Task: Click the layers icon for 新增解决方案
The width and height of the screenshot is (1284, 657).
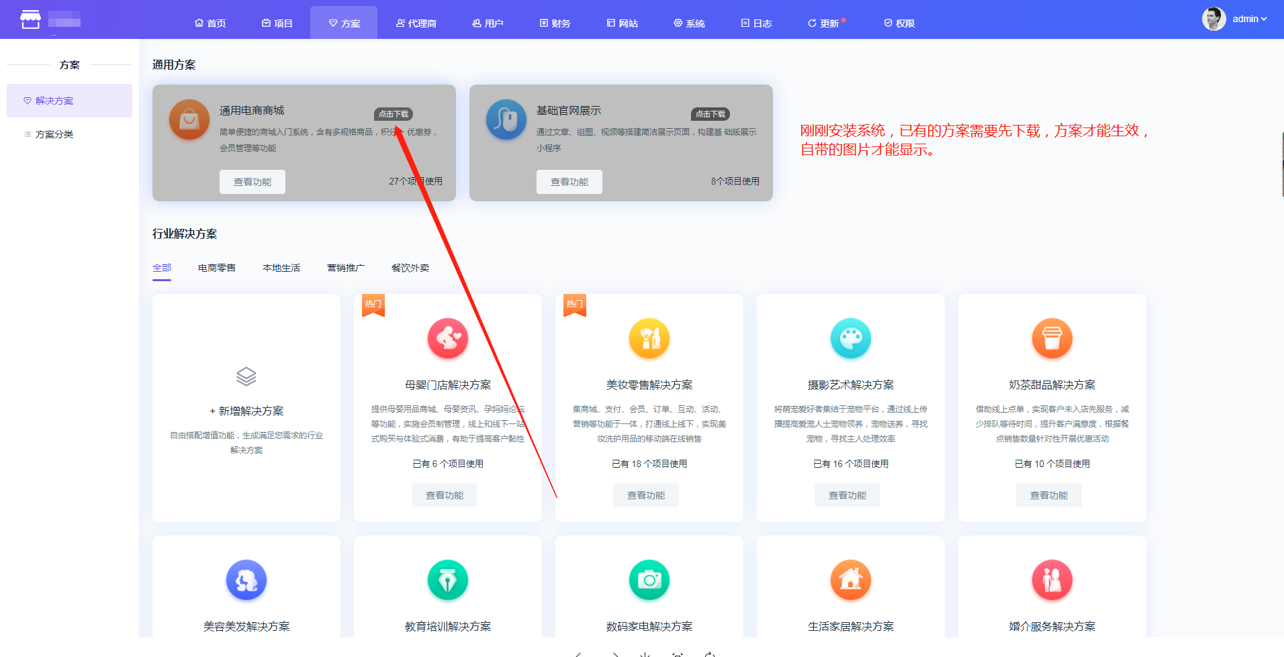Action: [x=246, y=376]
